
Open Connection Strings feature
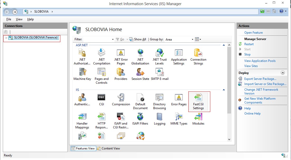[x=198, y=57]
